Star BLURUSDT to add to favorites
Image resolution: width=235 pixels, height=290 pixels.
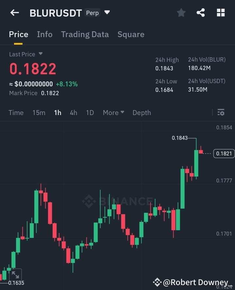pyautogui.click(x=181, y=12)
